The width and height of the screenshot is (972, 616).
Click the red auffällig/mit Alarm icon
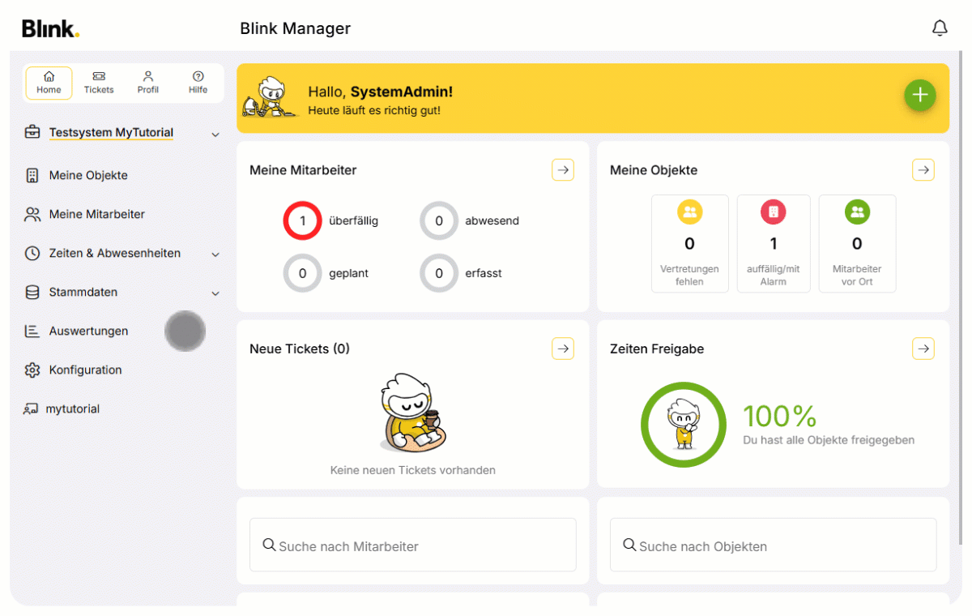[x=773, y=212]
